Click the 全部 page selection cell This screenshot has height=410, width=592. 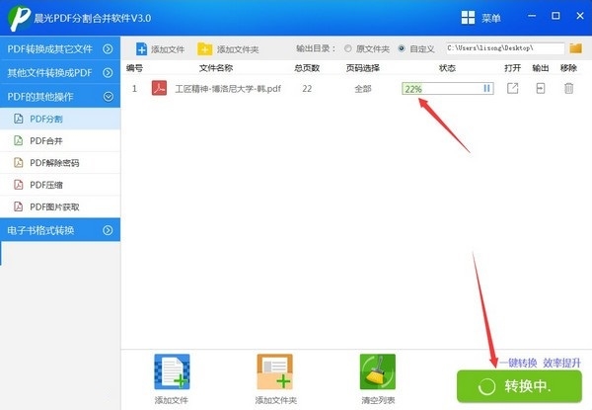[x=363, y=89]
